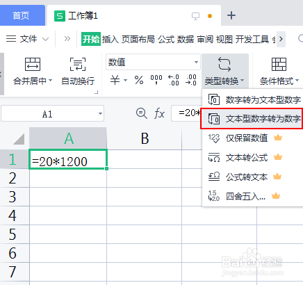Viewport: 303px width, 285px height.
Task: Apply percent style format
Action: (139, 80)
